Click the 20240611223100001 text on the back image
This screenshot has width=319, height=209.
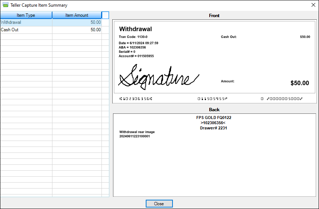coord(135,136)
